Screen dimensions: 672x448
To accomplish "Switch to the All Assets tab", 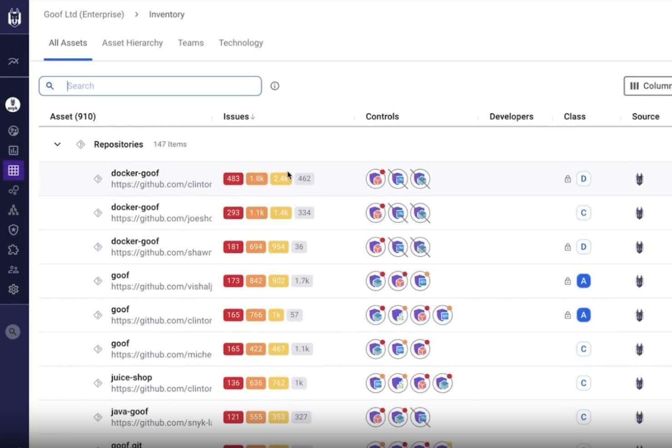I will [x=68, y=43].
